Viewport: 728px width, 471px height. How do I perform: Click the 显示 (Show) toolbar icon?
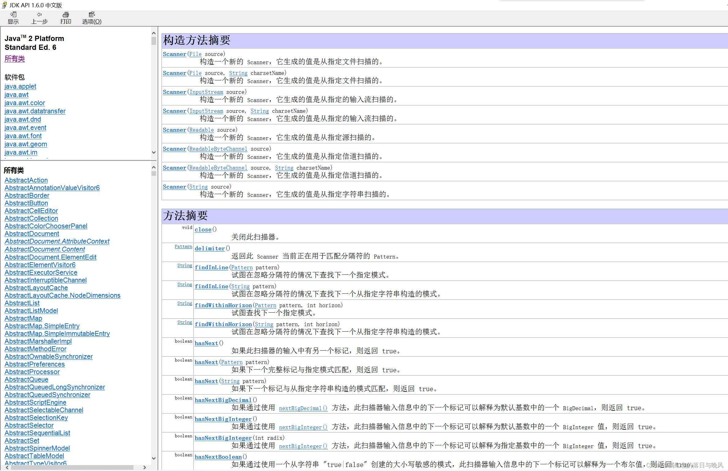[x=13, y=14]
